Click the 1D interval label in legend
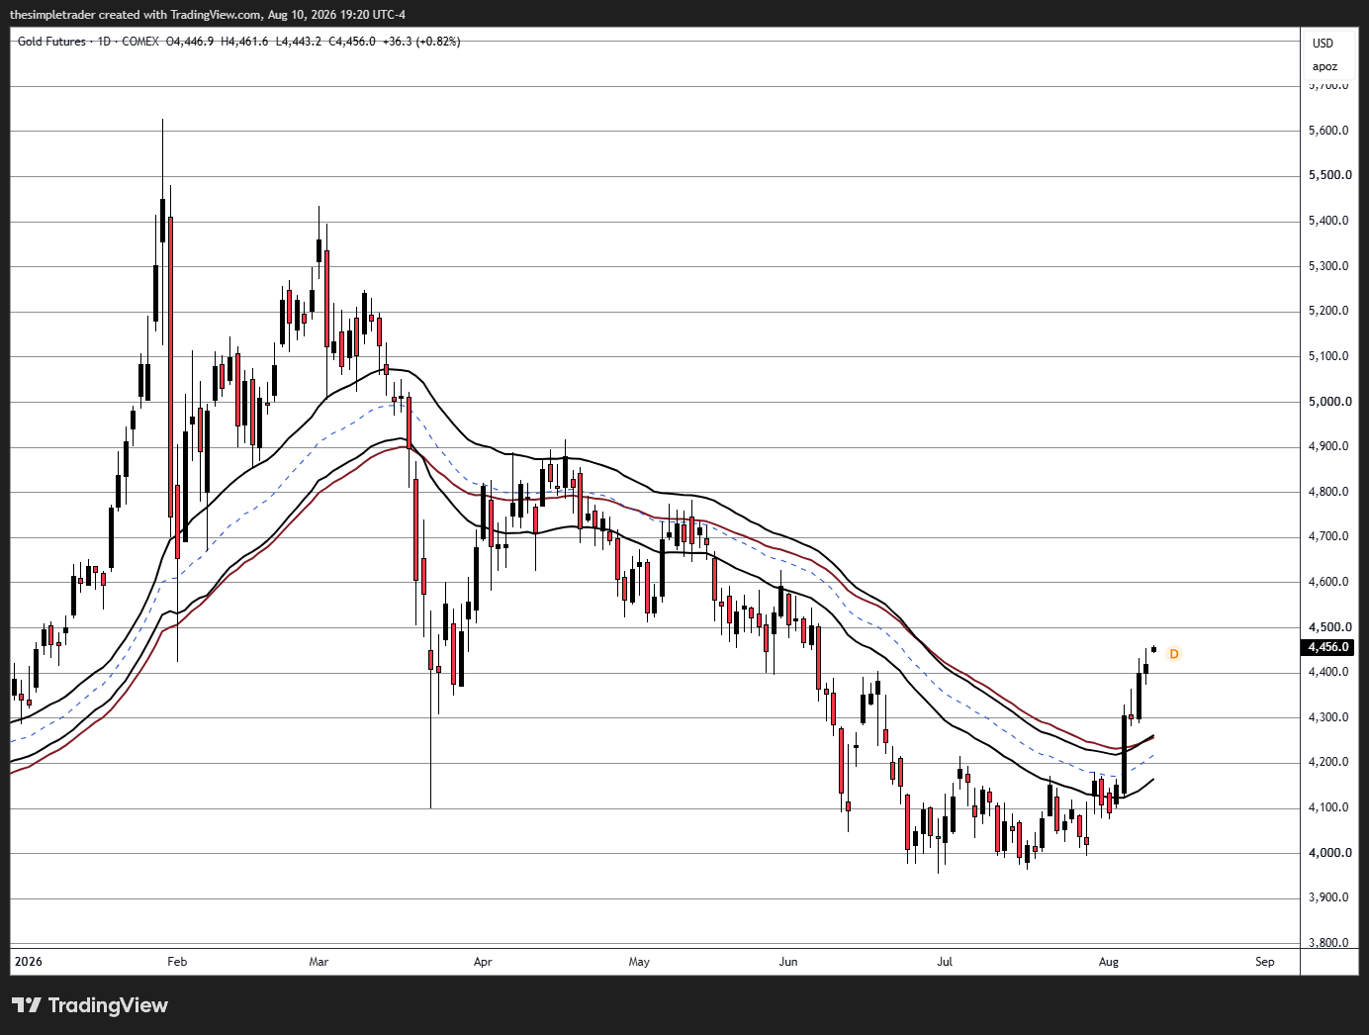 pos(104,42)
